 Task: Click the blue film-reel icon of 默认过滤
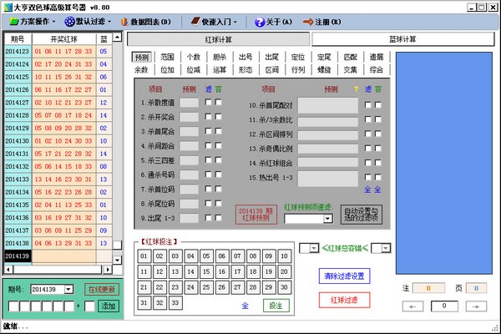click(x=69, y=22)
